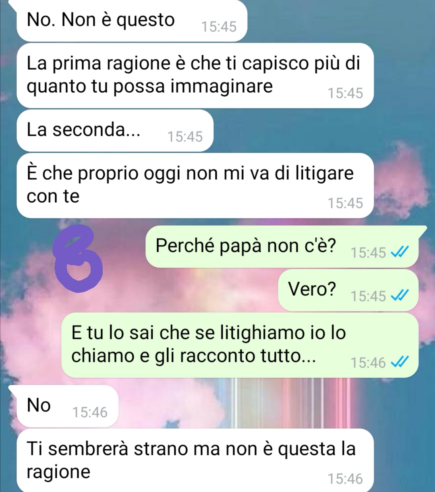
Task: Tap the 15:45 timestamp on "La seconda..."
Action: coord(185,137)
